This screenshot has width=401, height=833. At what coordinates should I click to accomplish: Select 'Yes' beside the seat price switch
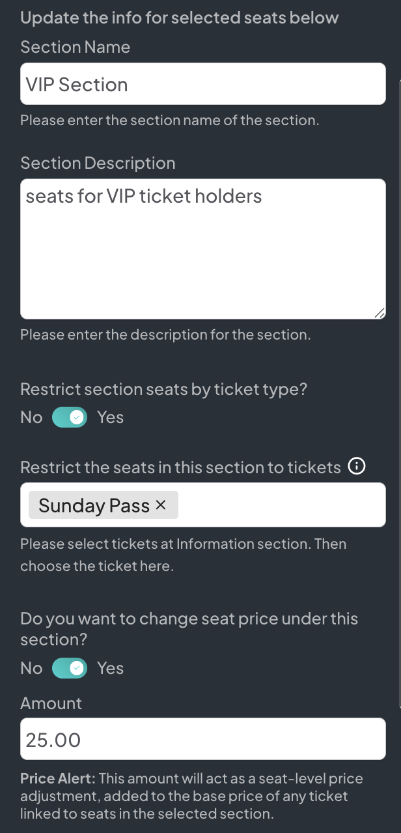(110, 668)
